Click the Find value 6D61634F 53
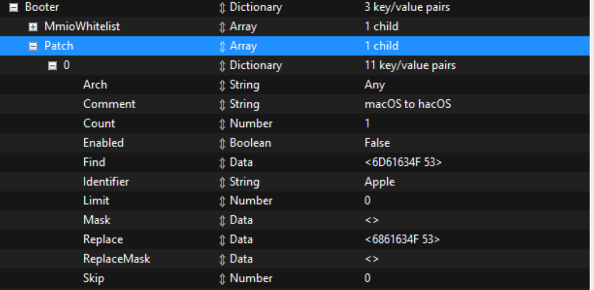 (x=403, y=162)
